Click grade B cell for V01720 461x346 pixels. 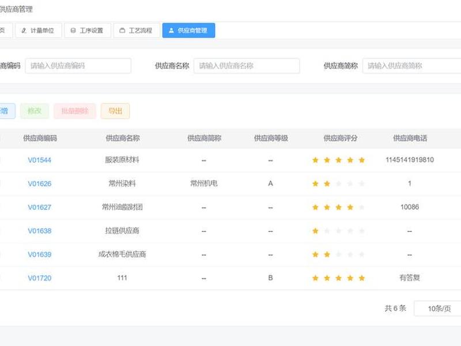point(270,278)
